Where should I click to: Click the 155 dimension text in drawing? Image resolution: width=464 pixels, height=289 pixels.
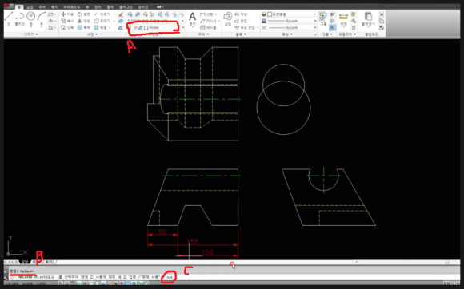point(193,242)
